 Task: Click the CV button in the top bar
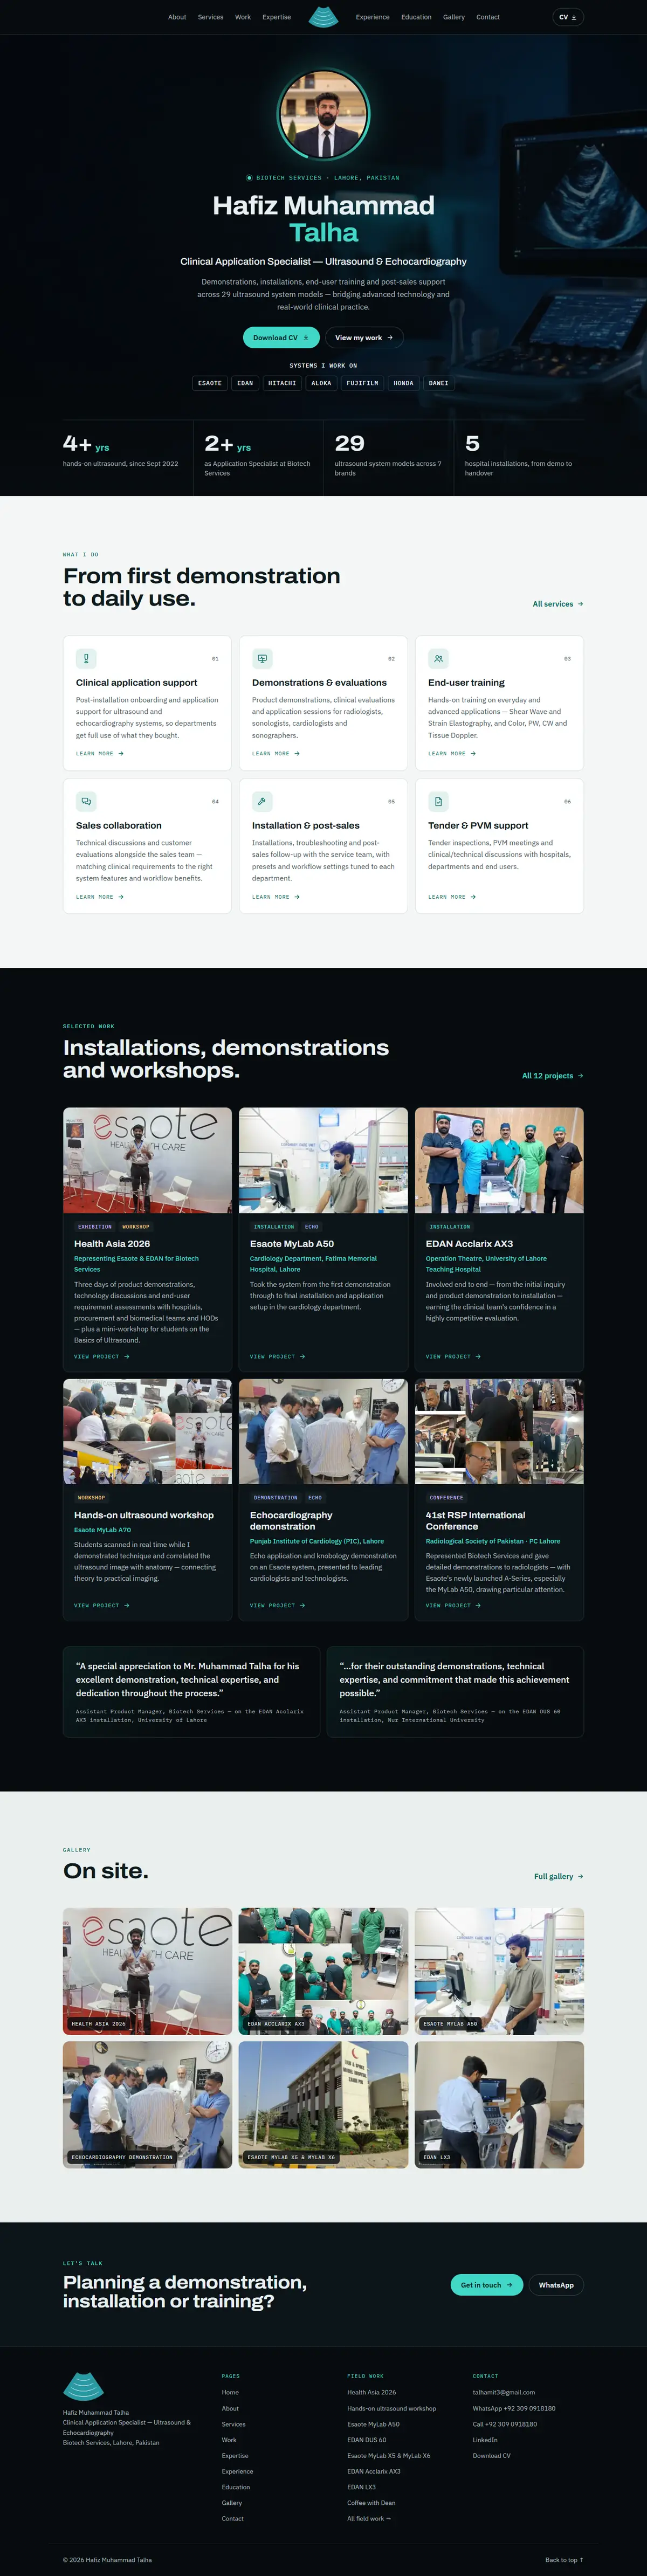coord(567,17)
